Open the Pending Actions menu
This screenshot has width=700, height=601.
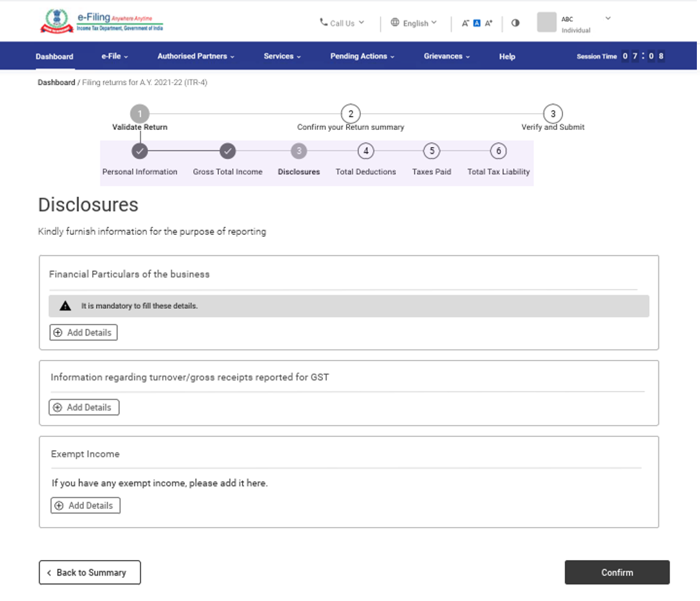pyautogui.click(x=362, y=56)
